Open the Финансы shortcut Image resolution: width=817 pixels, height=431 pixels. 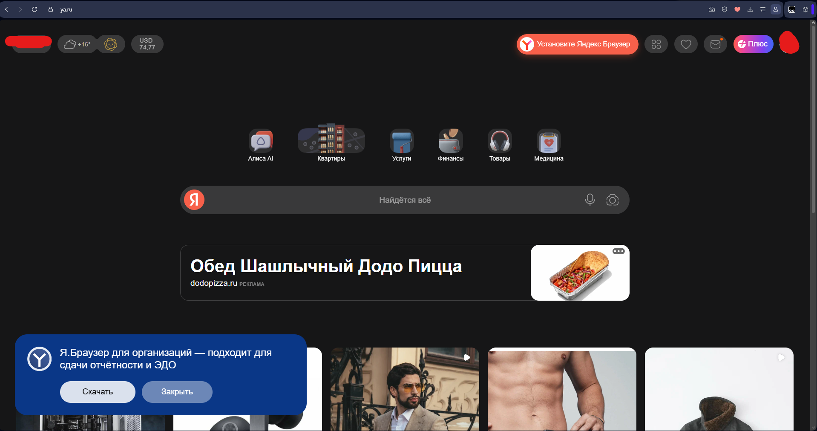(x=451, y=145)
